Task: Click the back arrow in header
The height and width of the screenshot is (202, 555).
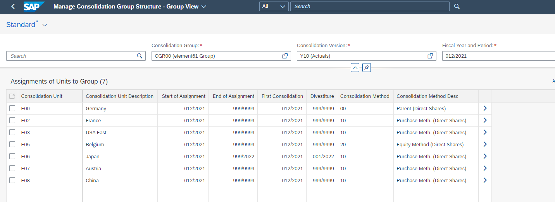Action: (x=13, y=7)
